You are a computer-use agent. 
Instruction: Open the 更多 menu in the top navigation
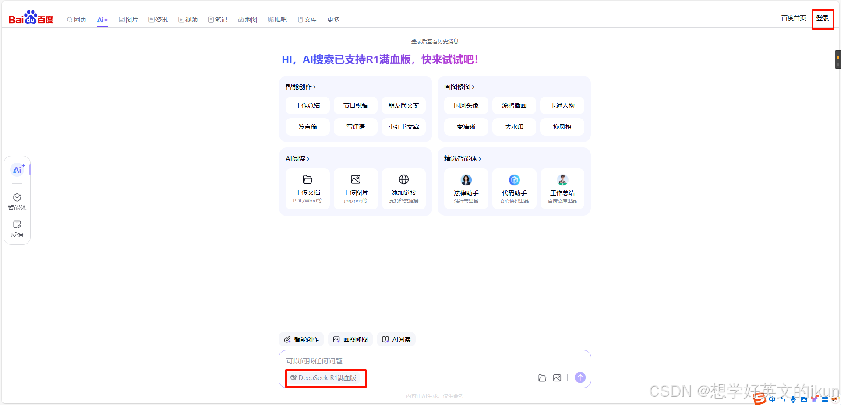333,20
